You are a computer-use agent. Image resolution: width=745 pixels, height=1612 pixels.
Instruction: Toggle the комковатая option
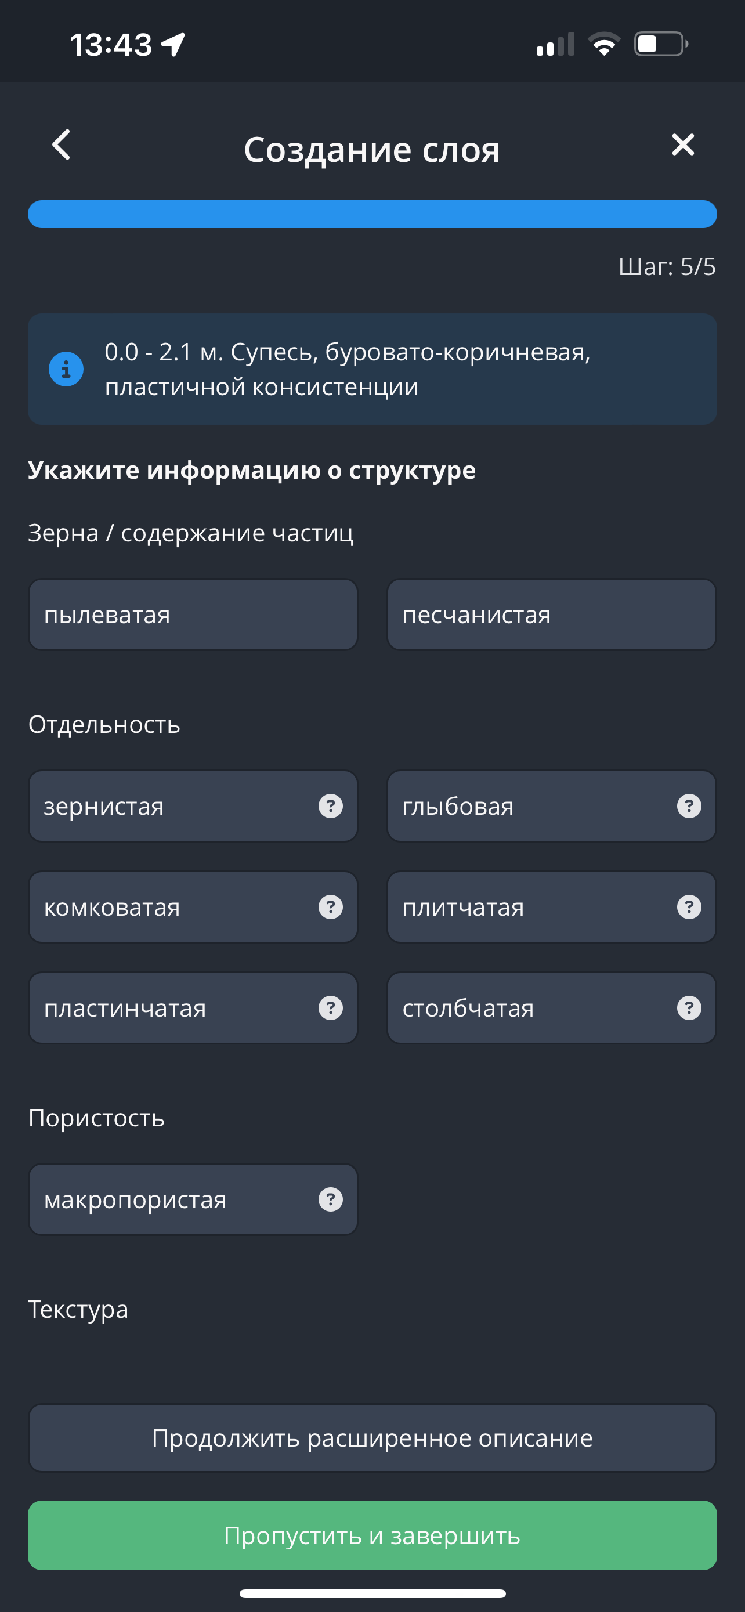(169, 907)
